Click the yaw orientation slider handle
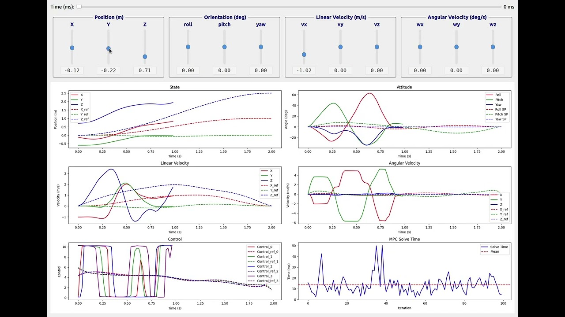 261,47
